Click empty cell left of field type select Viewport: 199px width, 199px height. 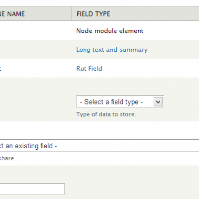pyautogui.click(x=36, y=99)
